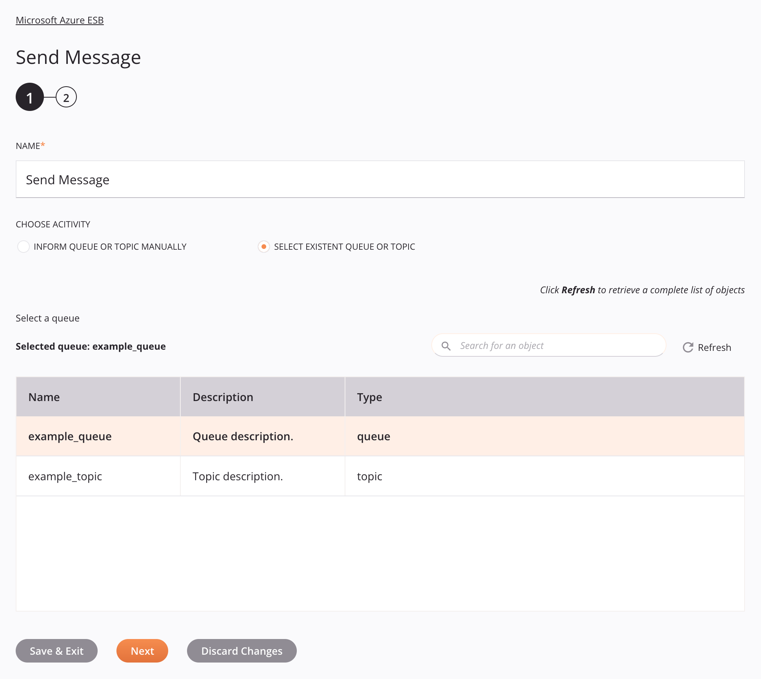Click the Description column header to sort
This screenshot has width=761, height=679.
coord(262,396)
